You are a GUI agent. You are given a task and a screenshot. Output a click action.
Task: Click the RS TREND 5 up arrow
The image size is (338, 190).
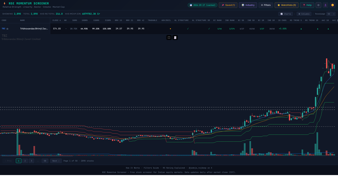point(301,29)
